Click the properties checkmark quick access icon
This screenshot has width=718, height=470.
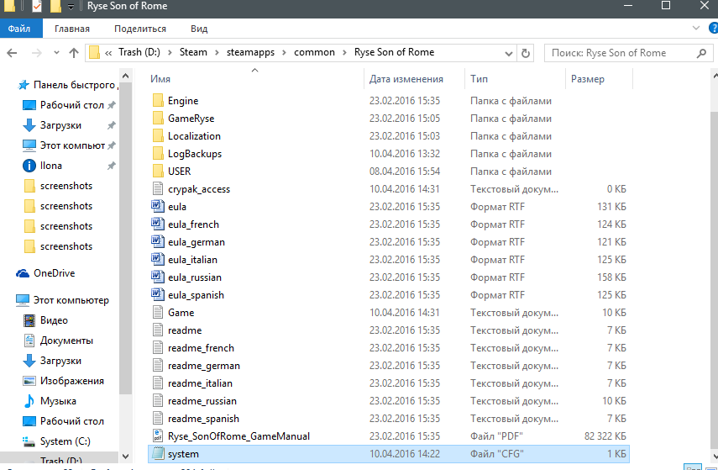tap(37, 7)
